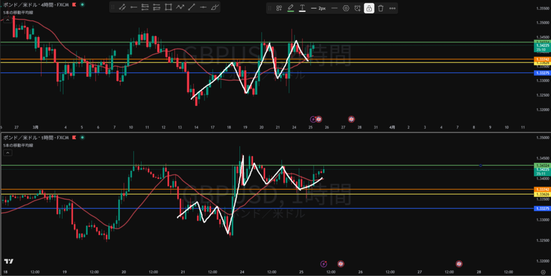Delete the selected drawing with trash icon
551x276 pixels.
click(380, 8)
